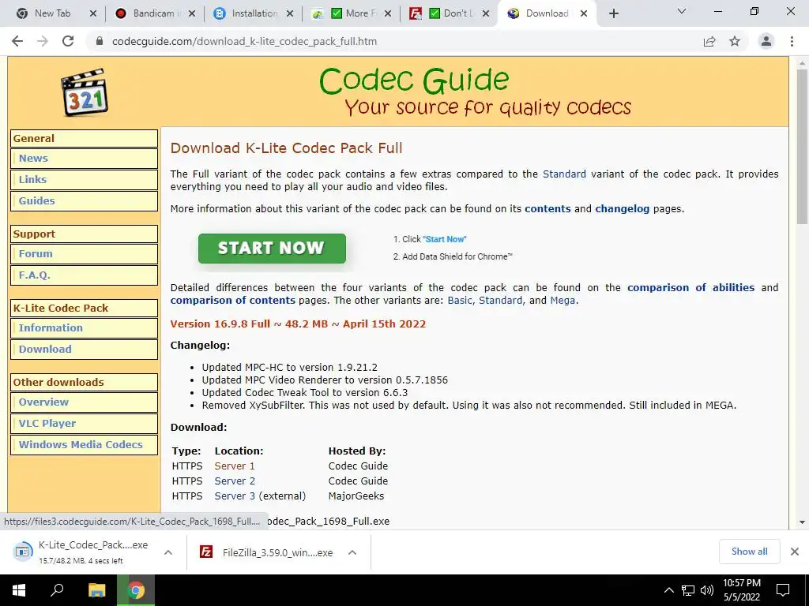Go back using the browser back arrow
The image size is (809, 606).
point(17,41)
